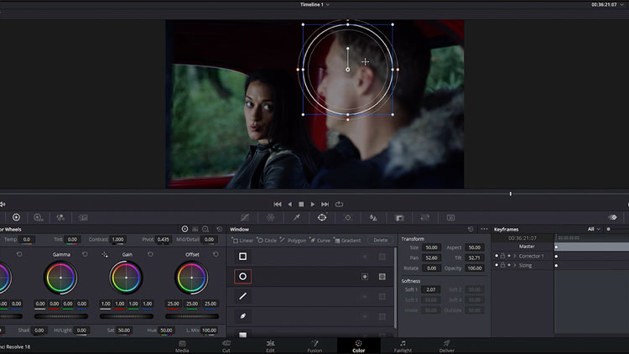Switch to the Fairlight page
The height and width of the screenshot is (354, 629).
point(403,346)
